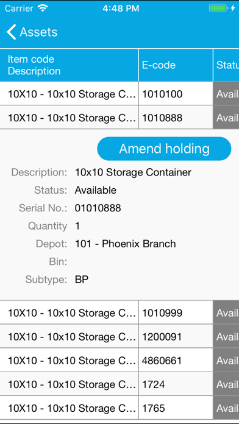Open the row with E-code 1010100
The height and width of the screenshot is (424, 239).
120,94
